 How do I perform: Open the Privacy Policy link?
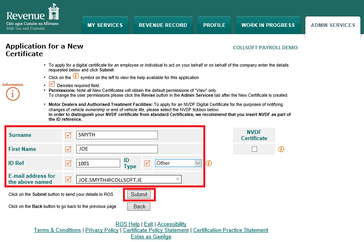[x=102, y=230]
